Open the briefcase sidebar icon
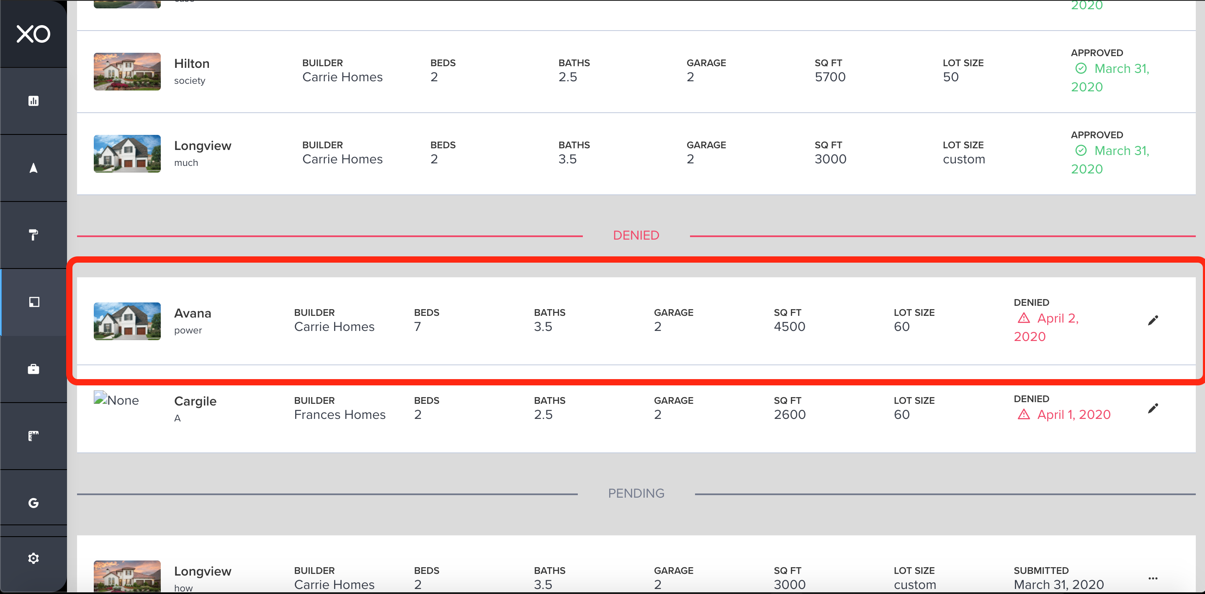 (33, 369)
